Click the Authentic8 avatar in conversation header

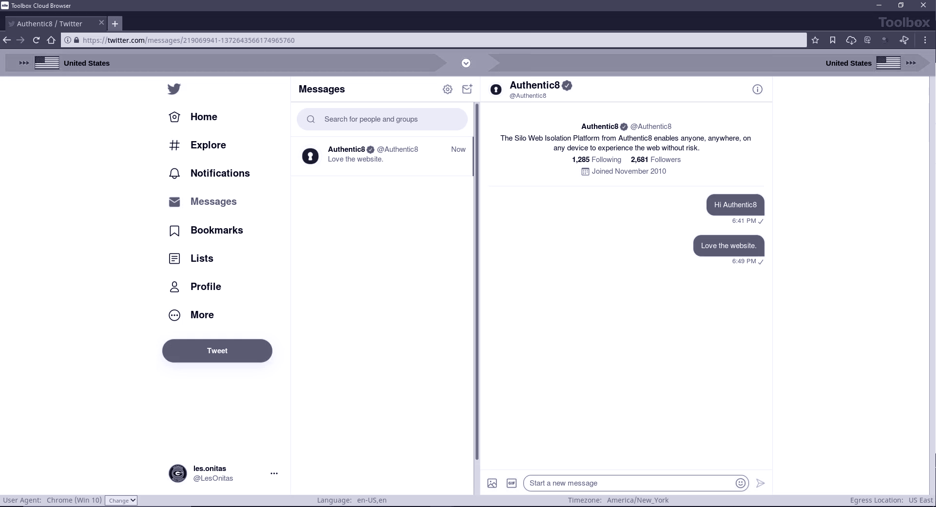[496, 90]
